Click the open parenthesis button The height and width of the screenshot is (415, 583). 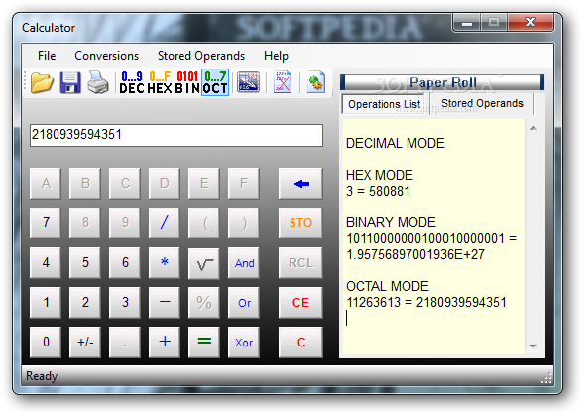pyautogui.click(x=204, y=223)
